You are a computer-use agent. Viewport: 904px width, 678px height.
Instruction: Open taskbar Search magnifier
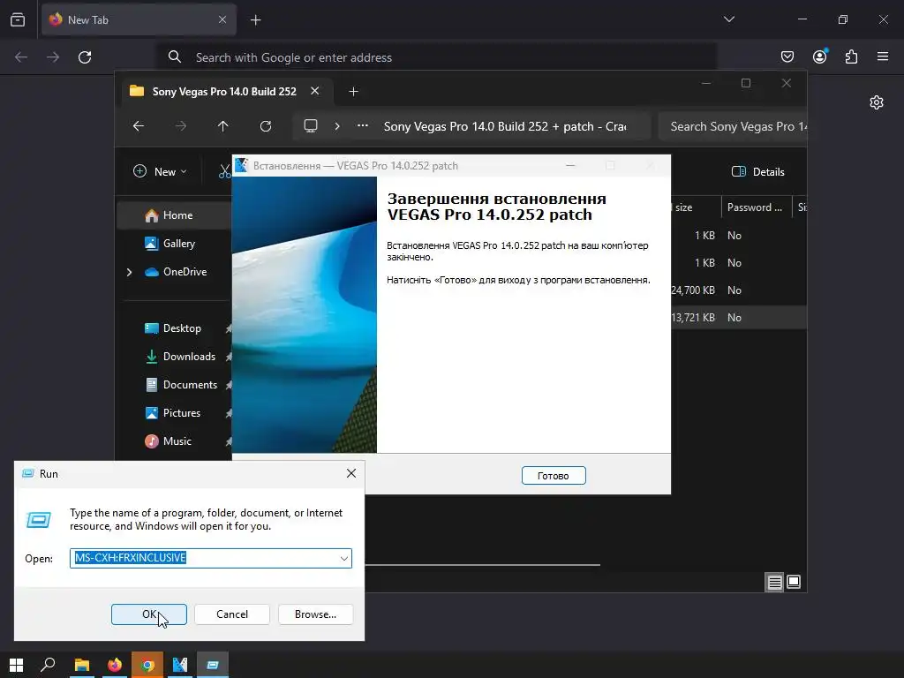48,665
